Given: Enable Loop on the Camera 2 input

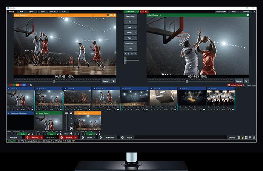Looking at the screenshot, I should (57, 107).
